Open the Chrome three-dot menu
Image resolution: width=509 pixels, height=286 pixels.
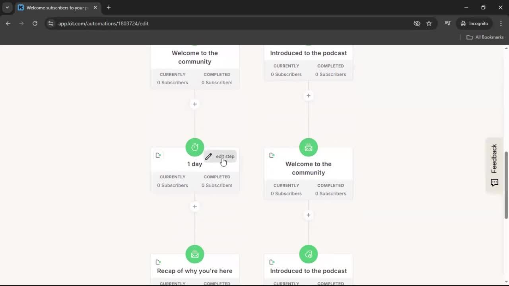(501, 23)
